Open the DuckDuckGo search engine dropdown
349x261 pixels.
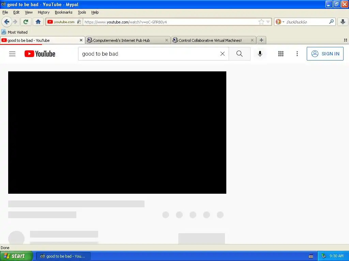(x=280, y=22)
